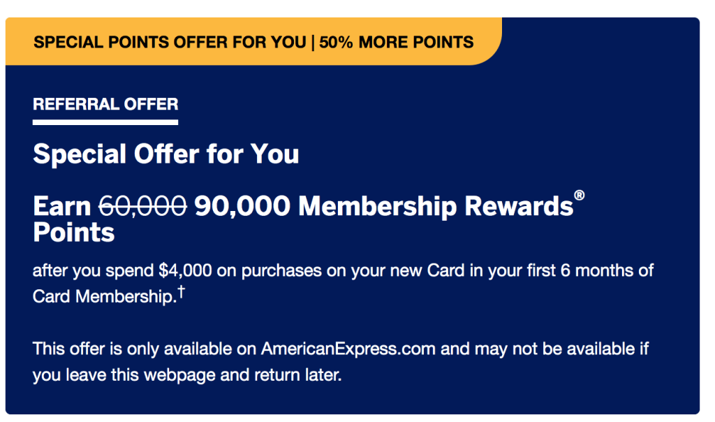
Task: Click the Card Membership text
Action: 105,296
